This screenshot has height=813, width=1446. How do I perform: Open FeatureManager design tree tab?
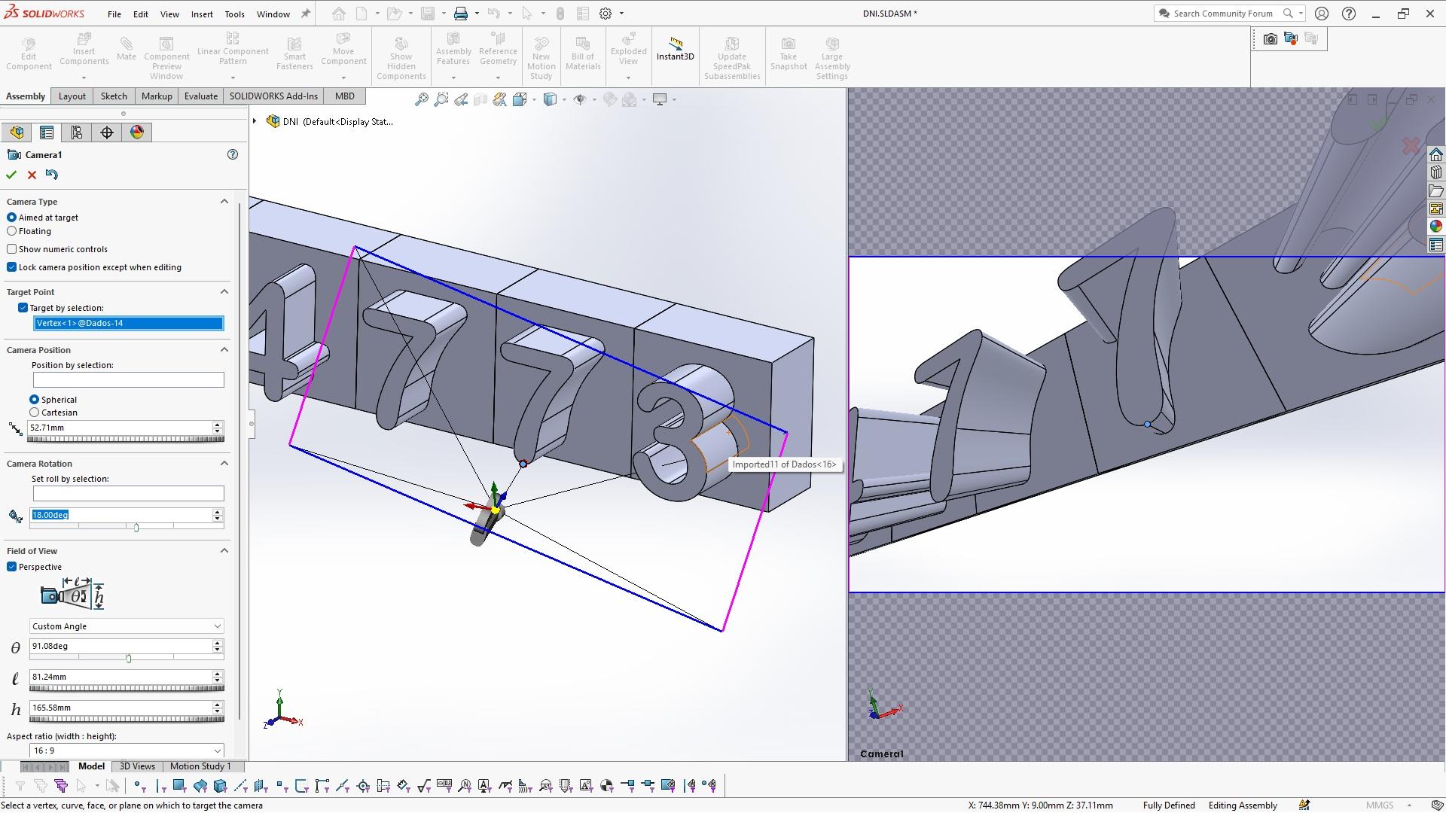click(17, 132)
